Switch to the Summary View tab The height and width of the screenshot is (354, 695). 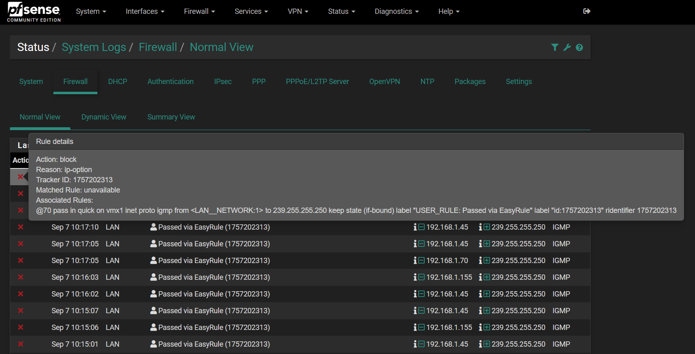[171, 117]
